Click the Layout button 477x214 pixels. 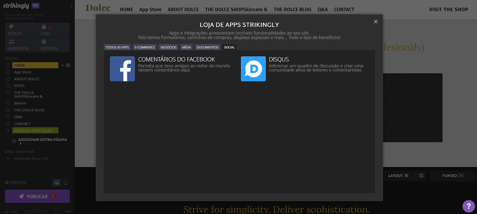[x=399, y=176]
